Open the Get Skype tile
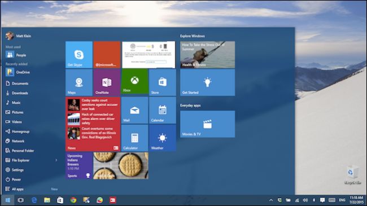The image size is (367, 206). tap(79, 55)
